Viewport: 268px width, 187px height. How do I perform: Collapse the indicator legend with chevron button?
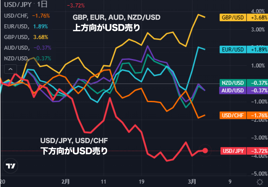click(11, 69)
